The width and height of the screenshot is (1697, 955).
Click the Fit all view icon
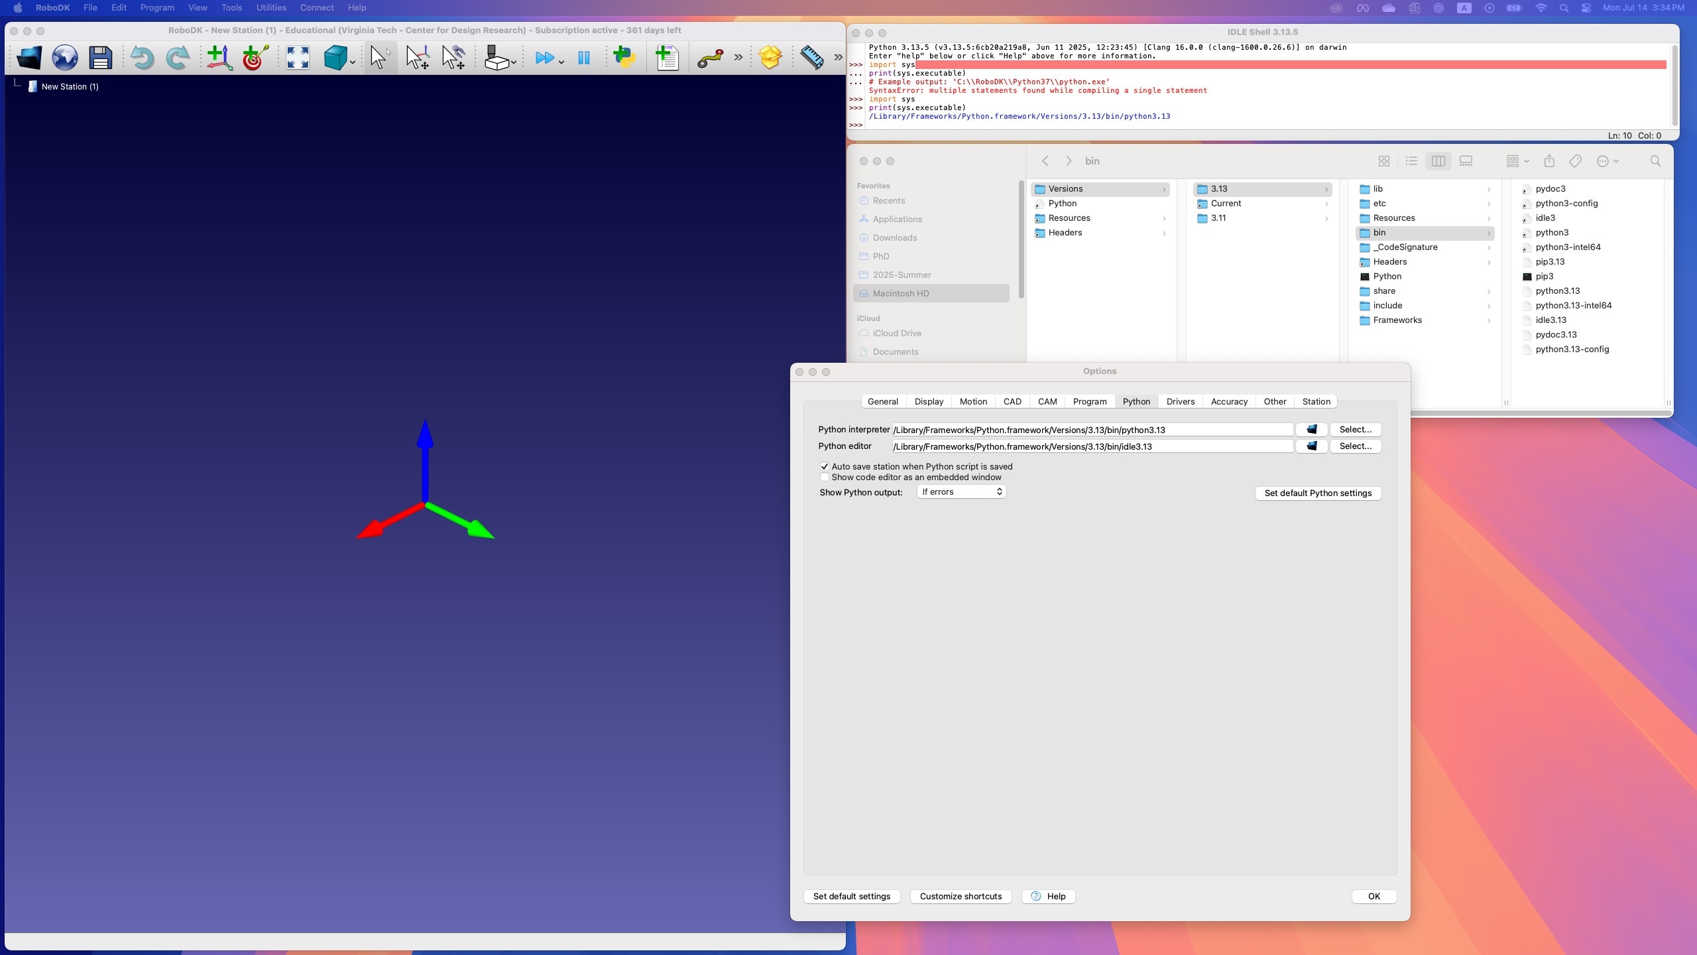[x=298, y=58]
